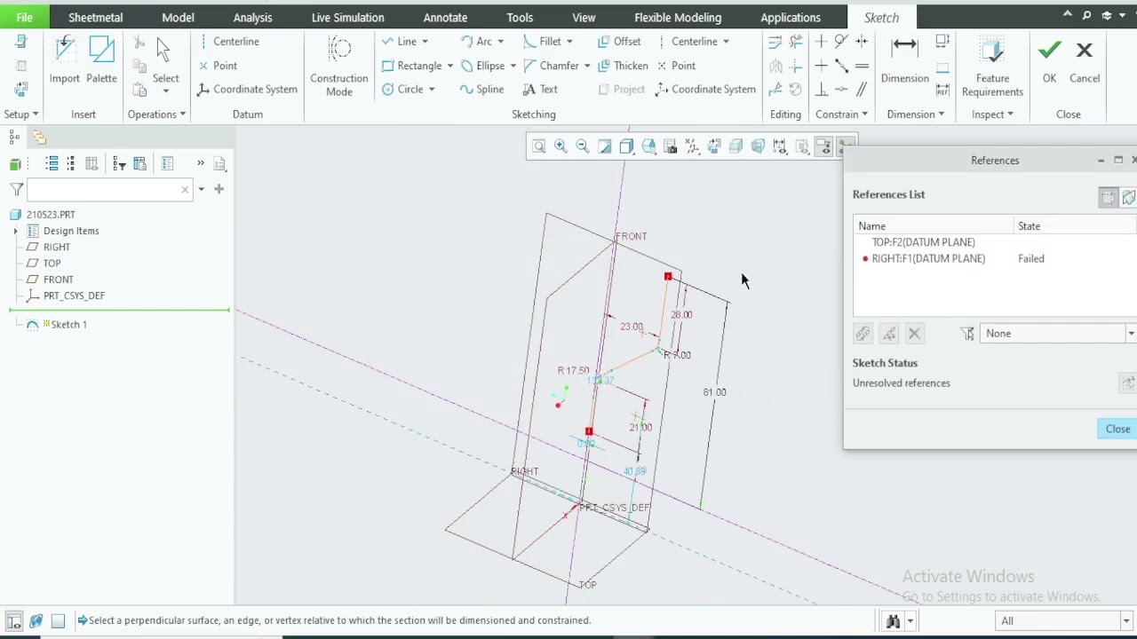1137x639 pixels.
Task: Apply Equal constraint
Action: click(x=862, y=66)
